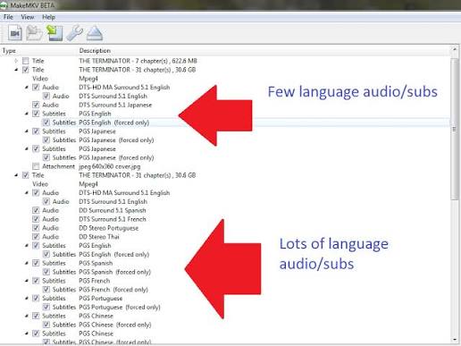The height and width of the screenshot is (346, 461).
Task: Uncheck the PGS Spanish subtitles checkbox
Action: [x=36, y=263]
